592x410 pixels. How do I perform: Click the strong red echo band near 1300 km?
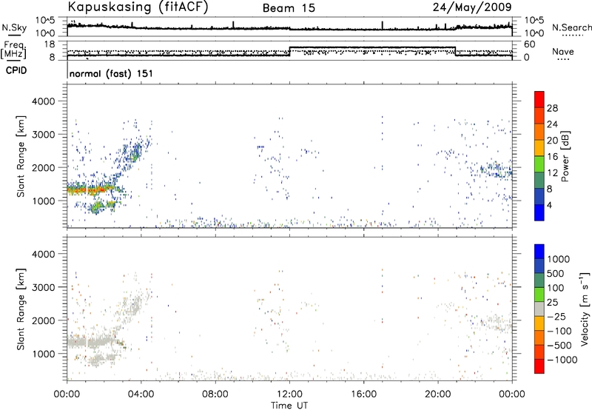coord(90,190)
